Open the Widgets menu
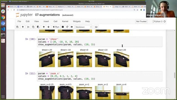 click(x=77, y=21)
